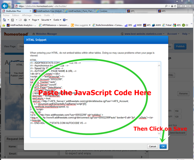Open the command bar Outils dropdown
This screenshot has height=160, width=194.
57,20
